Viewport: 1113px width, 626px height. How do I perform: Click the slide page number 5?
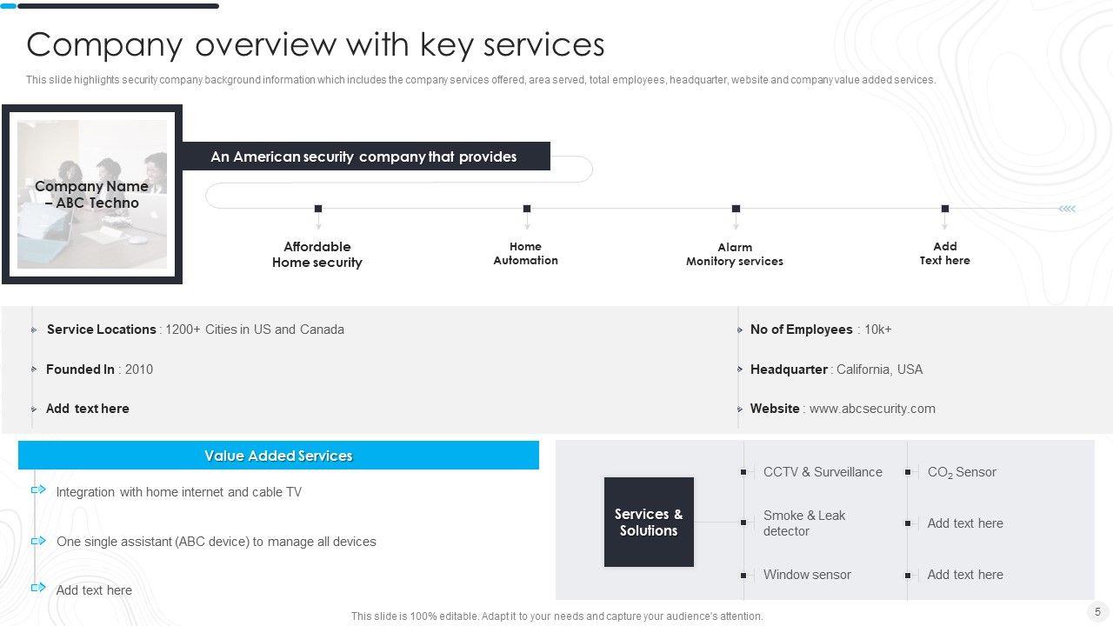(x=1097, y=611)
